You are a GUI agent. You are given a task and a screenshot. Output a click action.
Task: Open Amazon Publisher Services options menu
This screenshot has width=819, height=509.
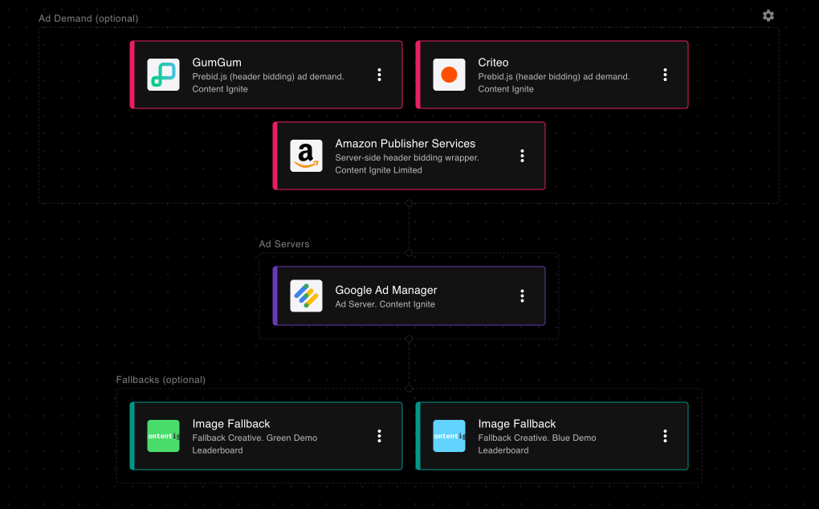point(522,156)
